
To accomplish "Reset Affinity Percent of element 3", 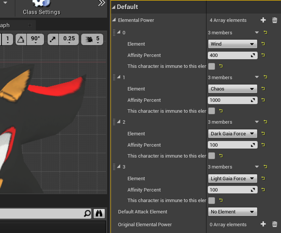I will [x=263, y=190].
